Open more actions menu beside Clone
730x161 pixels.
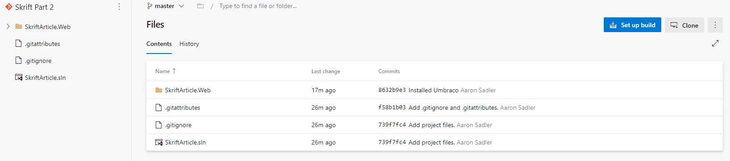(x=715, y=25)
